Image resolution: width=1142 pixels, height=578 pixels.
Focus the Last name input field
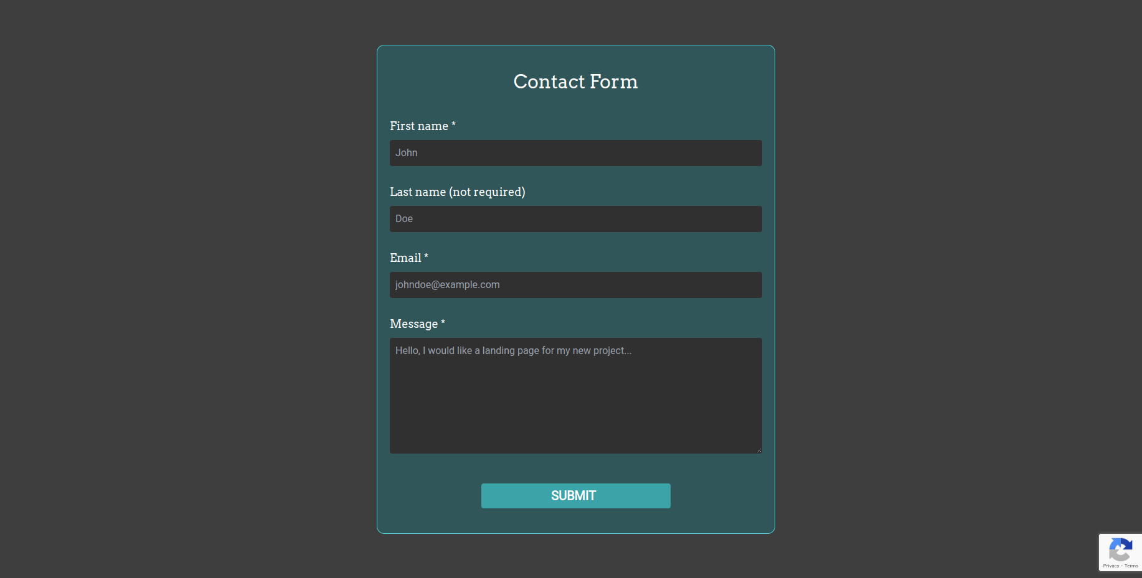(575, 219)
